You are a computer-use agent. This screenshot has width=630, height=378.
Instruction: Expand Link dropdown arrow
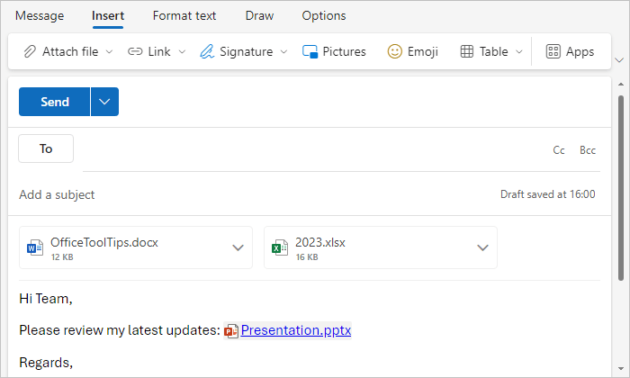coord(182,52)
